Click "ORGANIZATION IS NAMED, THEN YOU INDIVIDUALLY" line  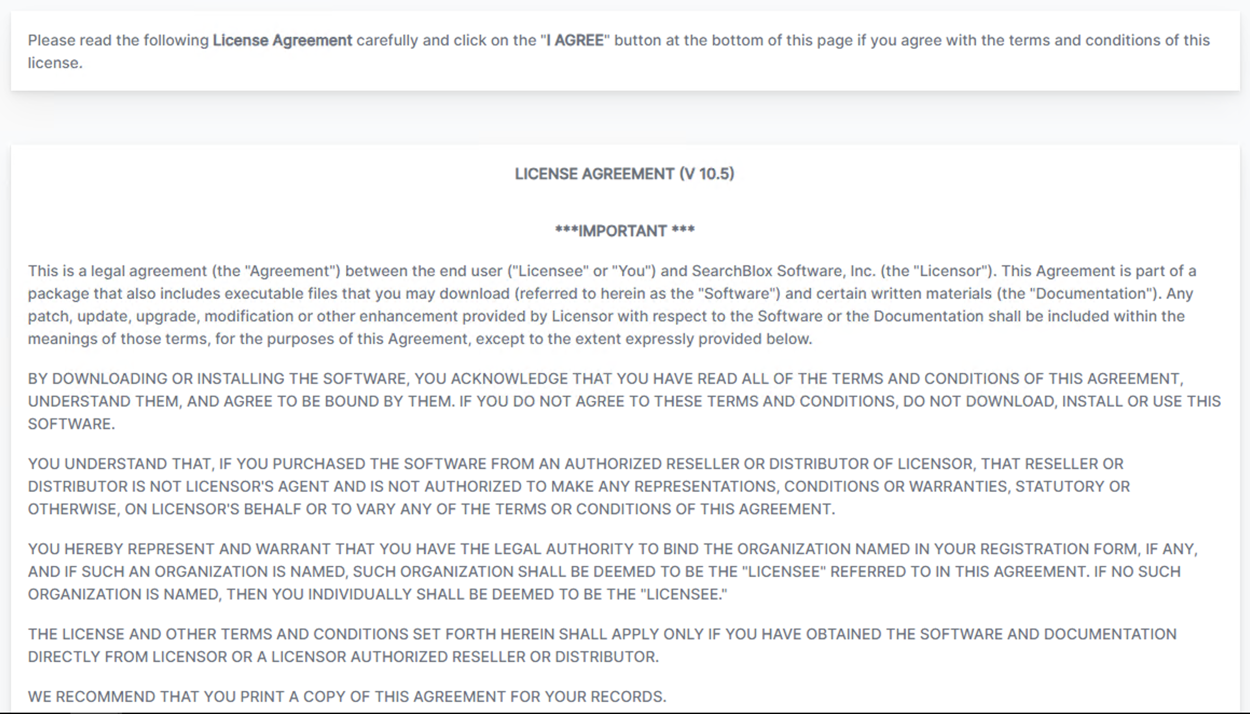point(377,594)
